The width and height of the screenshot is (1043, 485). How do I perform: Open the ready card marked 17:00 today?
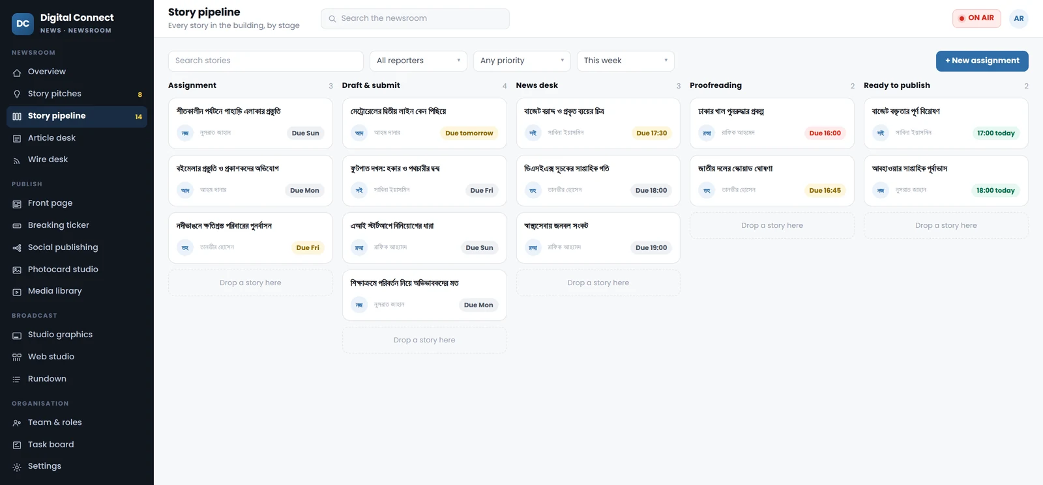click(946, 123)
